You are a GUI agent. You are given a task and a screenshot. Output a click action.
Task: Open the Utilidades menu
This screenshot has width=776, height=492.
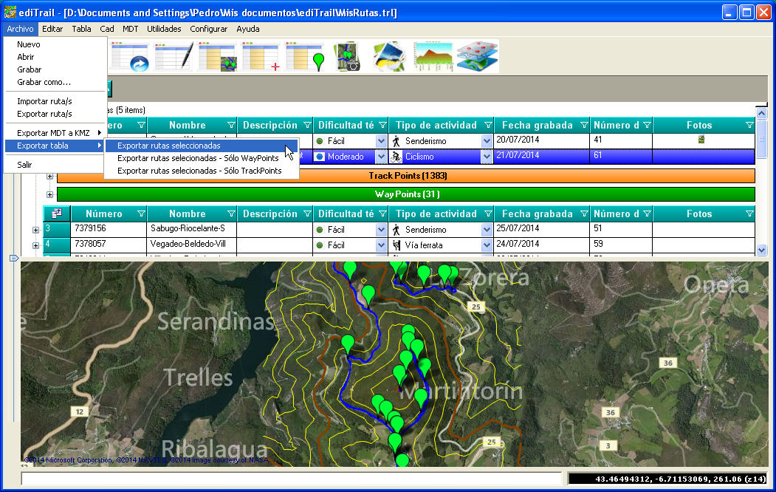click(x=164, y=29)
